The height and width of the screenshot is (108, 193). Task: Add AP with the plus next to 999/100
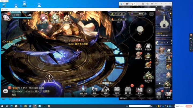point(125,14)
